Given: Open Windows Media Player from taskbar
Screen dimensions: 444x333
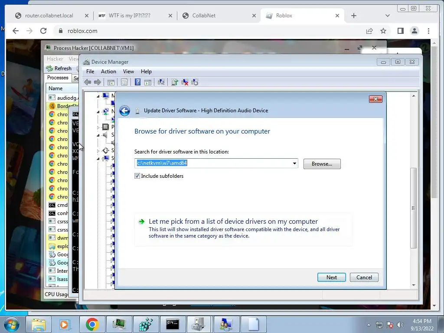Looking at the screenshot, I should [64, 324].
